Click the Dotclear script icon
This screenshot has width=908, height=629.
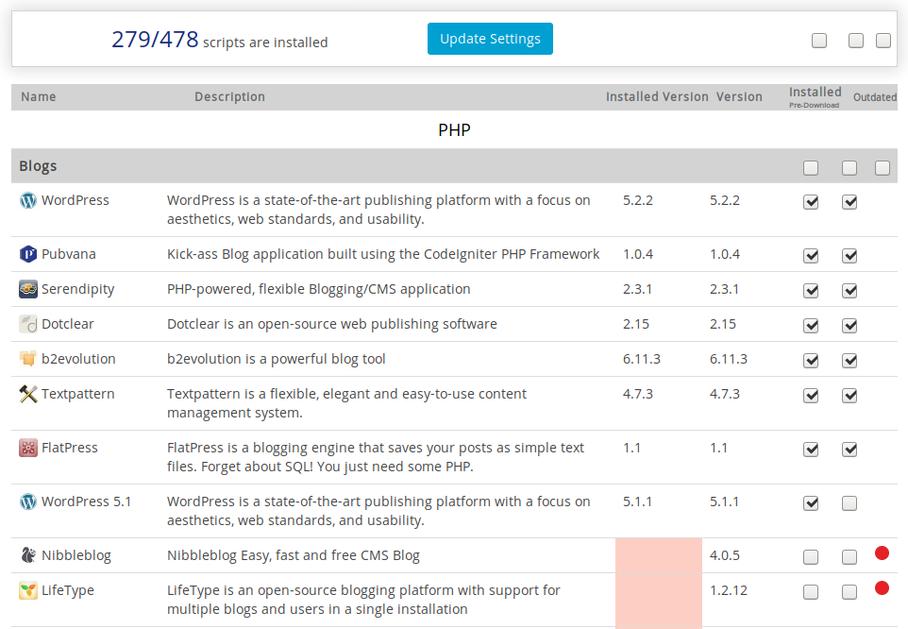[28, 324]
